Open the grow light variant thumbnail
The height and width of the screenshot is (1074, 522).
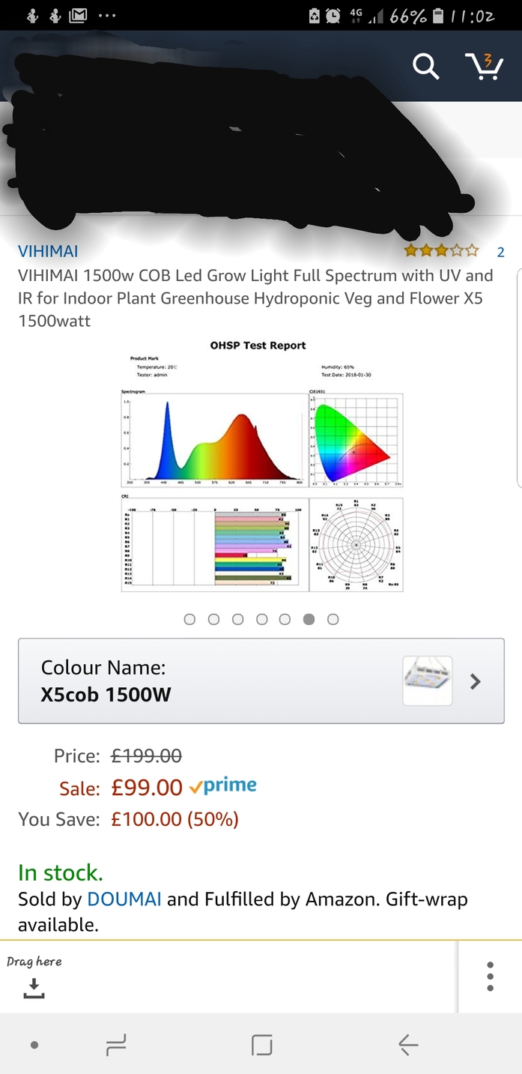[427, 681]
